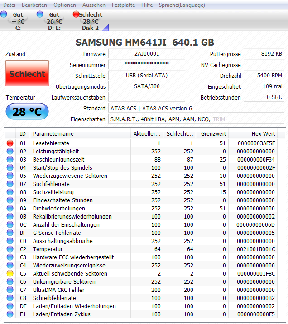Image resolution: width=288 pixels, height=324 pixels.
Task: Click the status icon for Suchzeitleistung
Action: point(10,192)
